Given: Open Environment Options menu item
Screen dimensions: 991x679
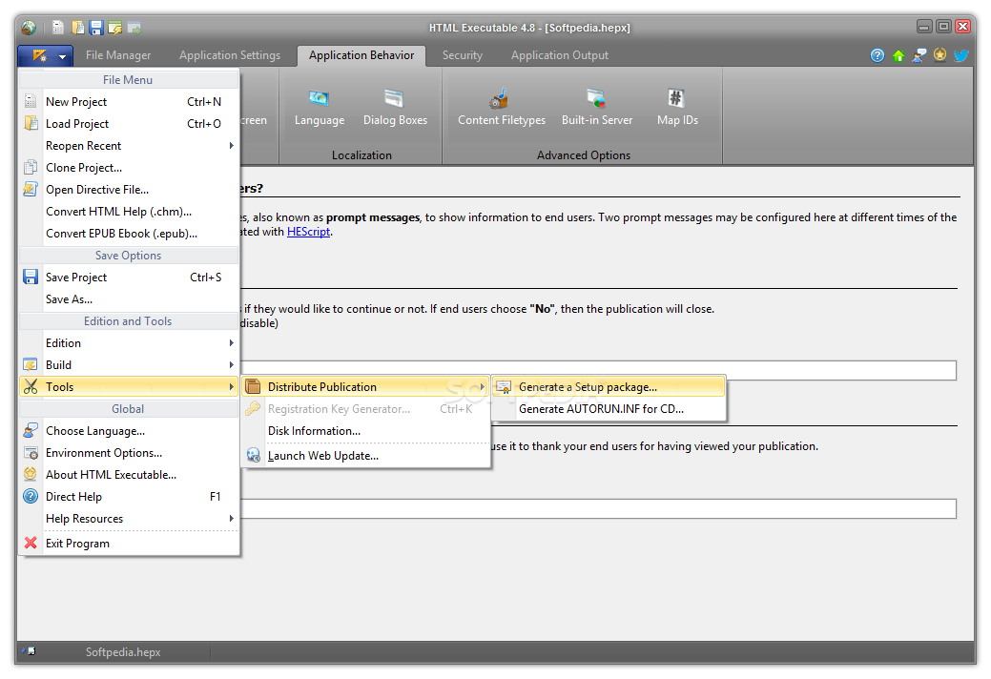Looking at the screenshot, I should tap(129, 453).
